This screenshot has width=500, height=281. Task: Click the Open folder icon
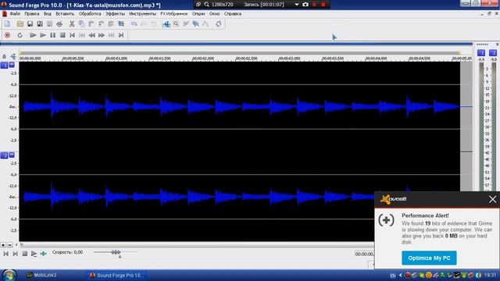20,24
